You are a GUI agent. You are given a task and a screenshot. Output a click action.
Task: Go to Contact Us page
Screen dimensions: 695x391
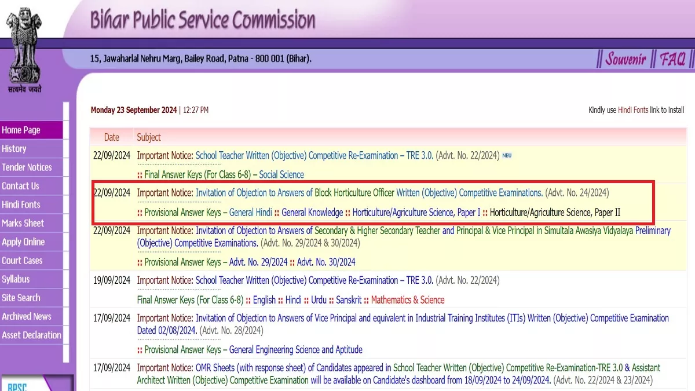coord(31,186)
